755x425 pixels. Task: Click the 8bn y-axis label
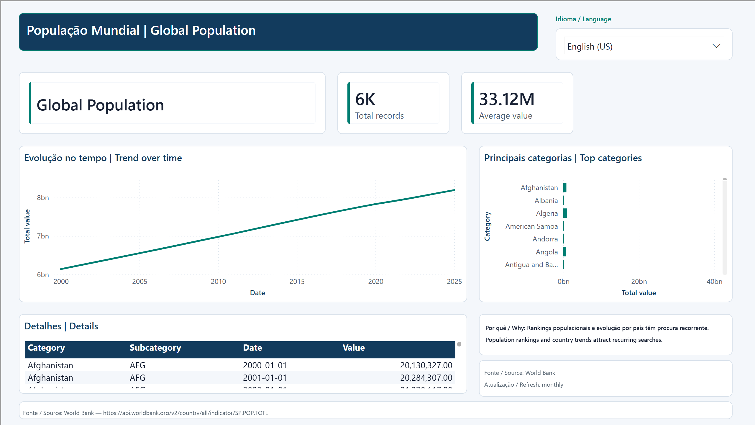(x=43, y=198)
